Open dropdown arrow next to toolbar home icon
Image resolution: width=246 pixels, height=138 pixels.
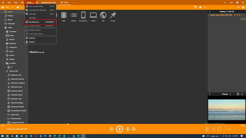[205, 7]
